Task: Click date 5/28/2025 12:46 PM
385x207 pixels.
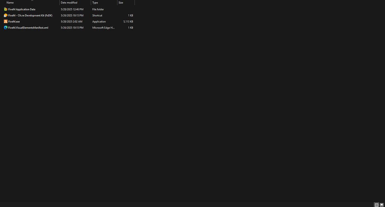Action: [72, 9]
